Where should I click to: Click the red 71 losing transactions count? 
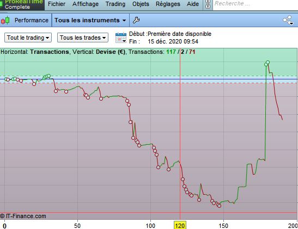point(192,52)
